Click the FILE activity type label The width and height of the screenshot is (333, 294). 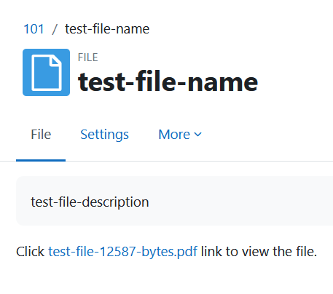tap(87, 57)
